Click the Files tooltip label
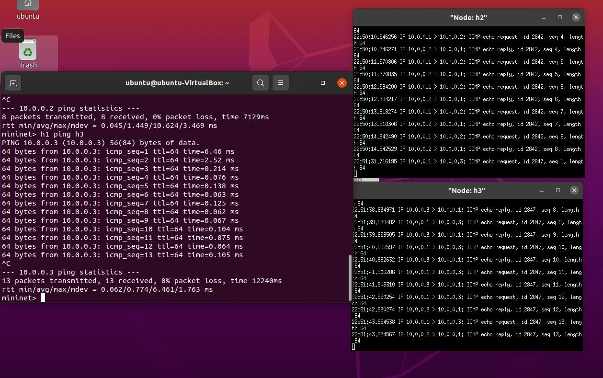 12,35
